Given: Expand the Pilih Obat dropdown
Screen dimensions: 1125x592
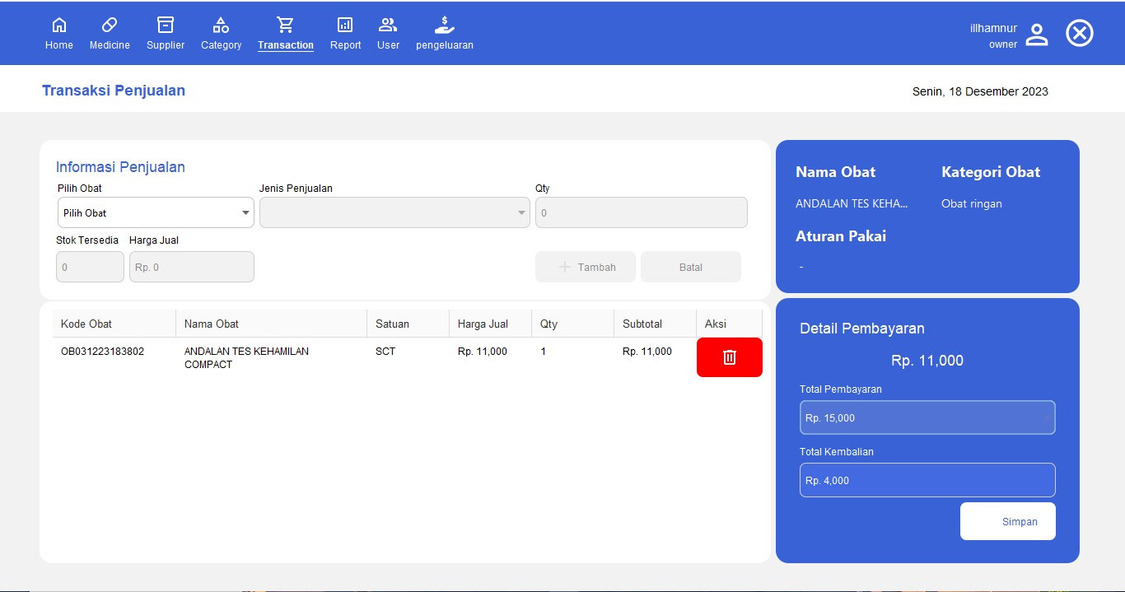Looking at the screenshot, I should 156,212.
